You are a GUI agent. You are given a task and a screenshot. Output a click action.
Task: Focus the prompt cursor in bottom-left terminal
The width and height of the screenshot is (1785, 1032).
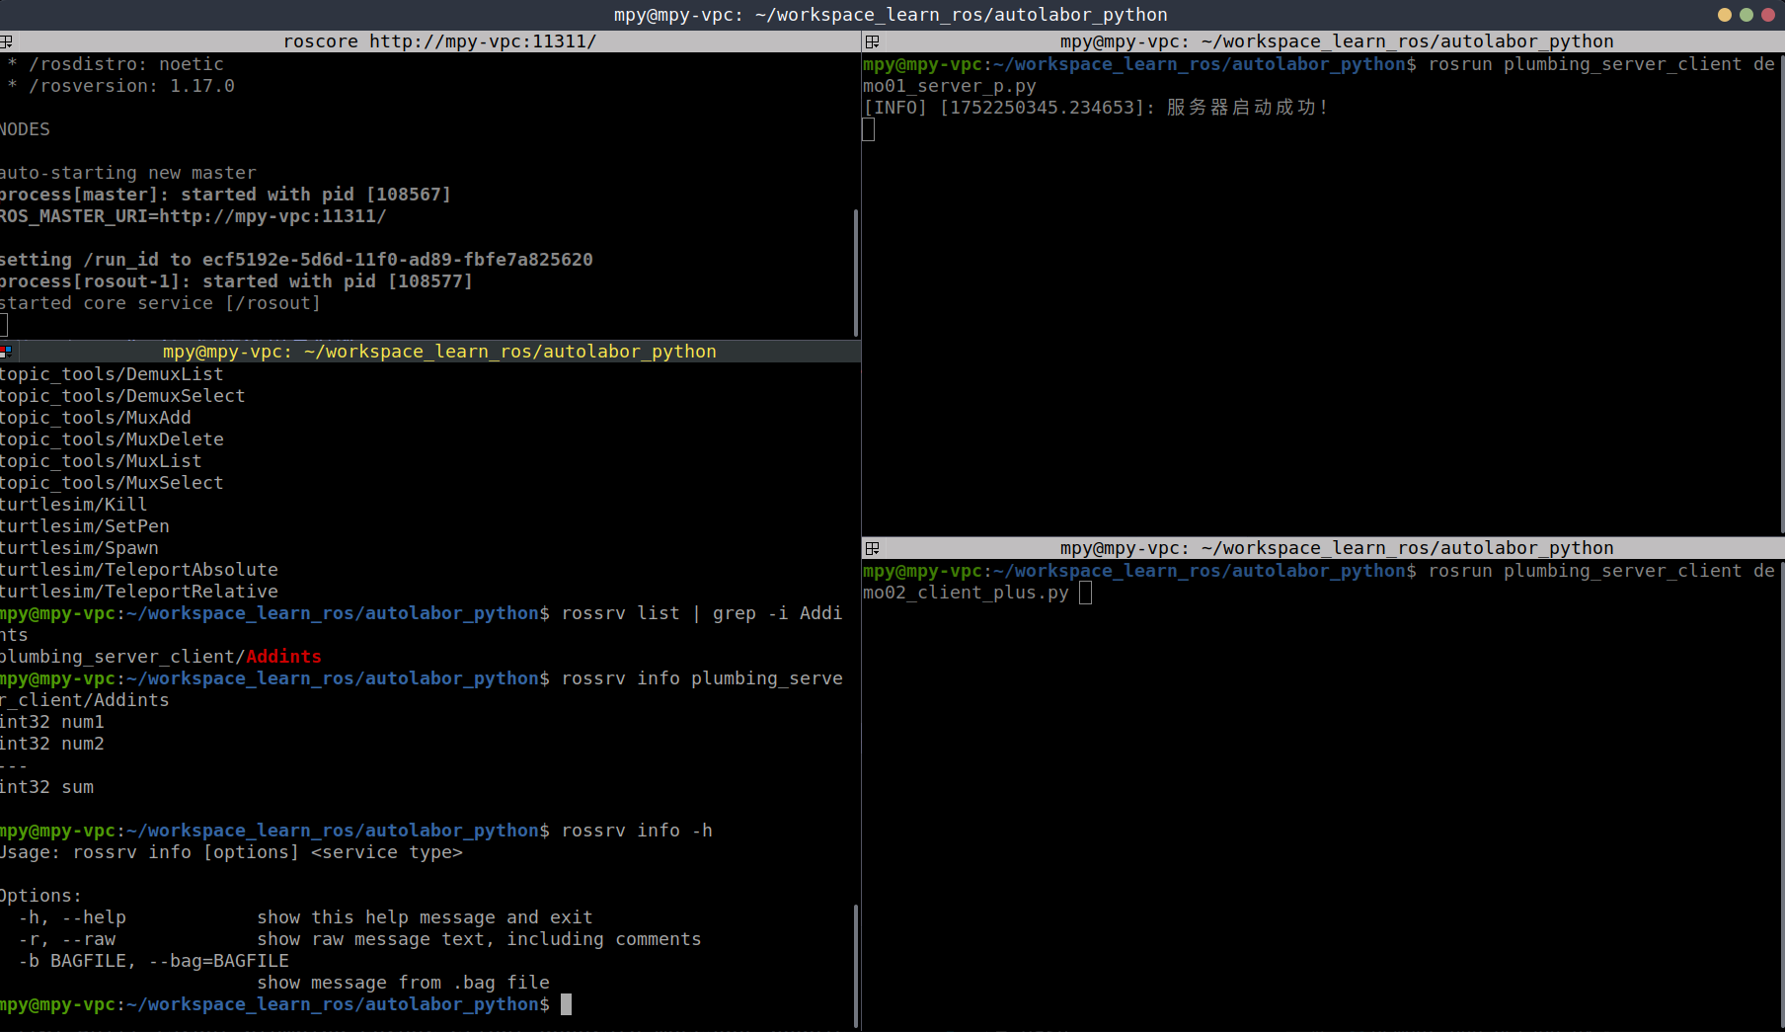click(x=566, y=1004)
